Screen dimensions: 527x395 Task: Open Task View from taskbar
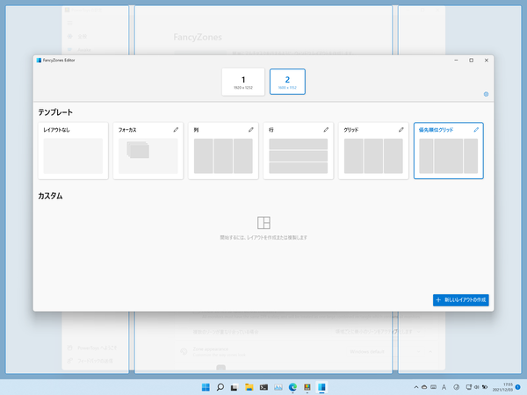point(235,387)
